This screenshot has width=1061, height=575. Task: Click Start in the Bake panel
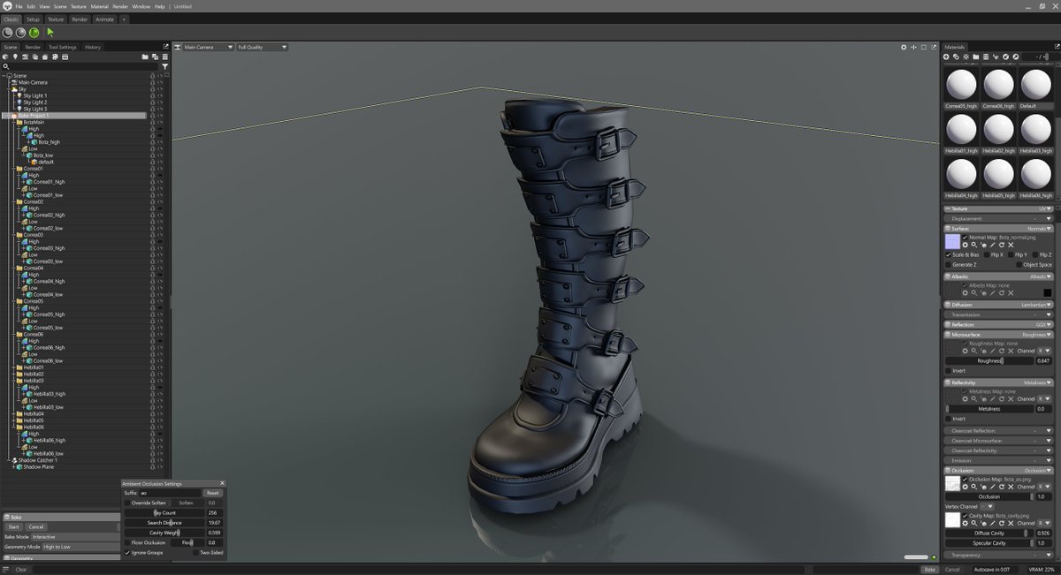(13, 526)
